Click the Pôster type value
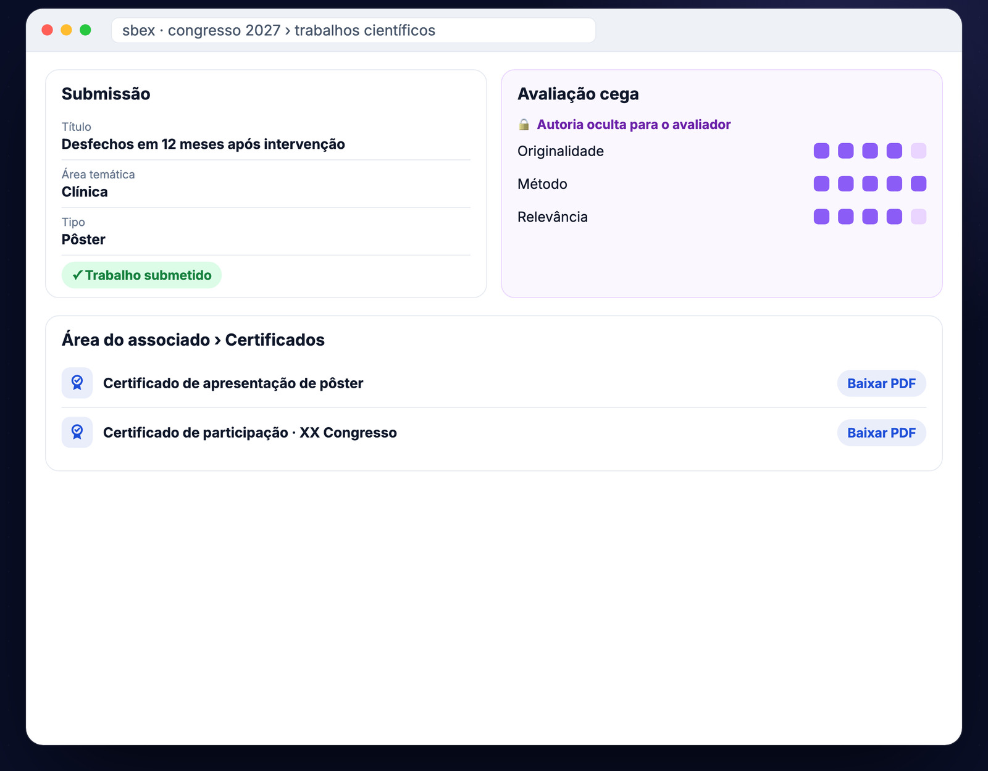 (x=83, y=239)
